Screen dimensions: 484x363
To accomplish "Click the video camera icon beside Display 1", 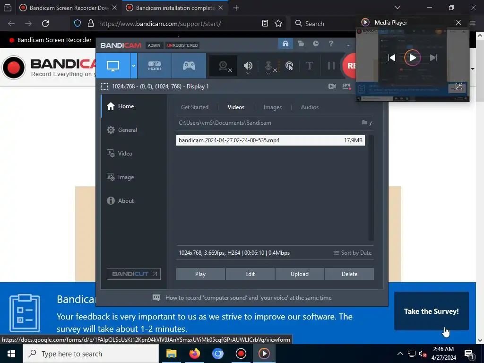I will (x=332, y=86).
